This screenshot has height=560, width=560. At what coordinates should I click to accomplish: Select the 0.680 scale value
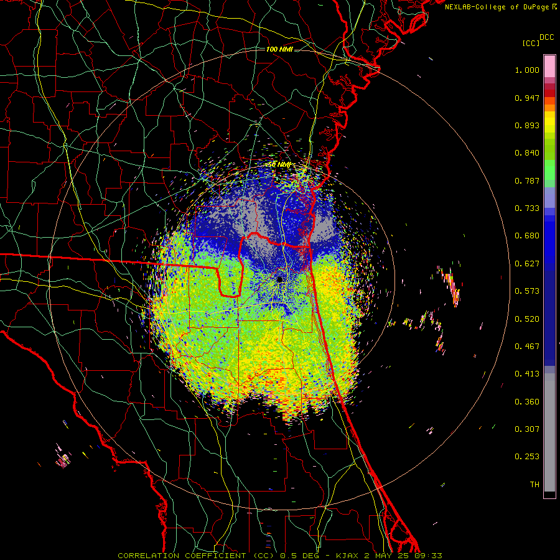click(x=527, y=236)
